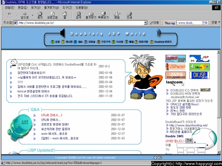Click the ICQ Offline status badge
Screen dimensions: 222x166
[x=205, y=90]
